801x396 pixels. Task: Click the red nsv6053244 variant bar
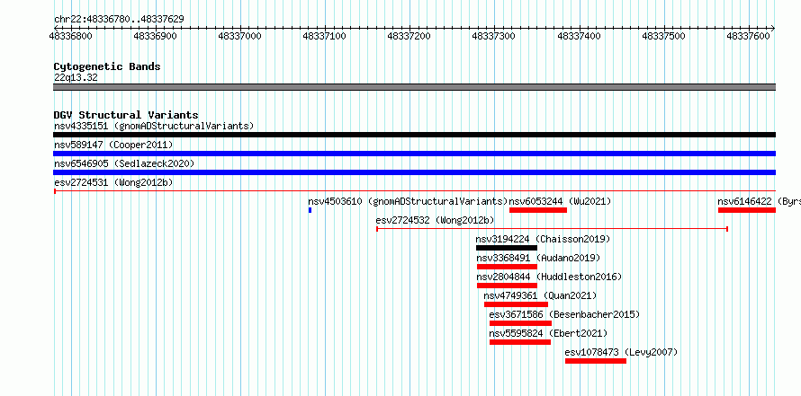tap(538, 210)
